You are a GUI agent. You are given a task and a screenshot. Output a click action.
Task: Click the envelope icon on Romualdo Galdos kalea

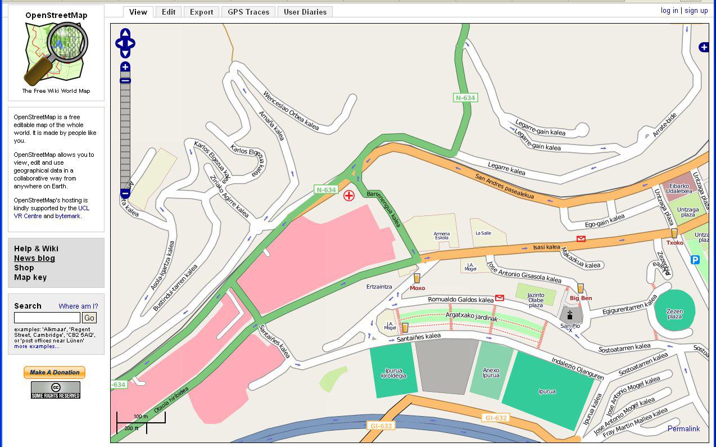pos(500,298)
